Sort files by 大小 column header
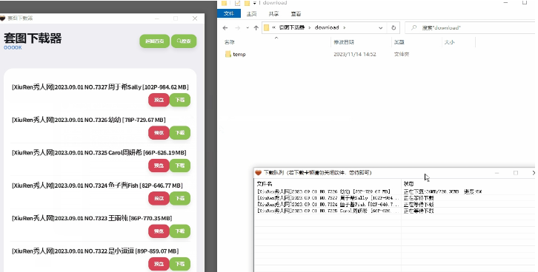Viewport: 538px width, 272px height. tap(449, 42)
